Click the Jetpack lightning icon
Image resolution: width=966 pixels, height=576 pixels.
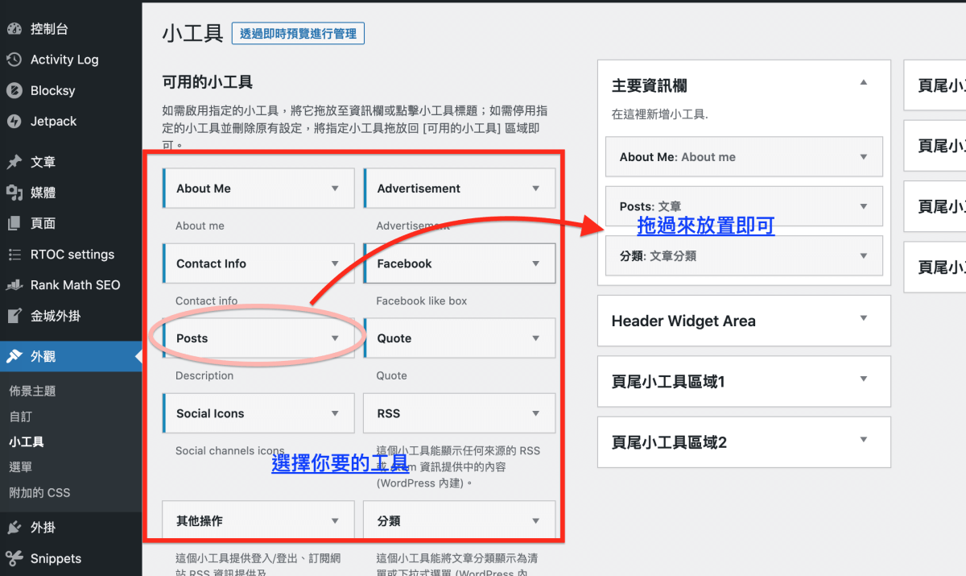point(14,121)
